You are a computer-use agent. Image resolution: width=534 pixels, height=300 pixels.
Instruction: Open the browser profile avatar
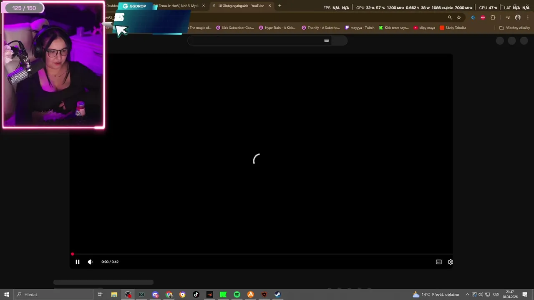(x=518, y=17)
